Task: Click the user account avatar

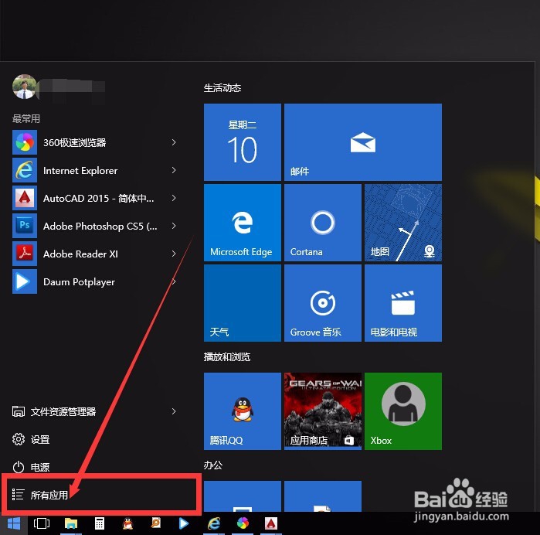Action: click(24, 87)
